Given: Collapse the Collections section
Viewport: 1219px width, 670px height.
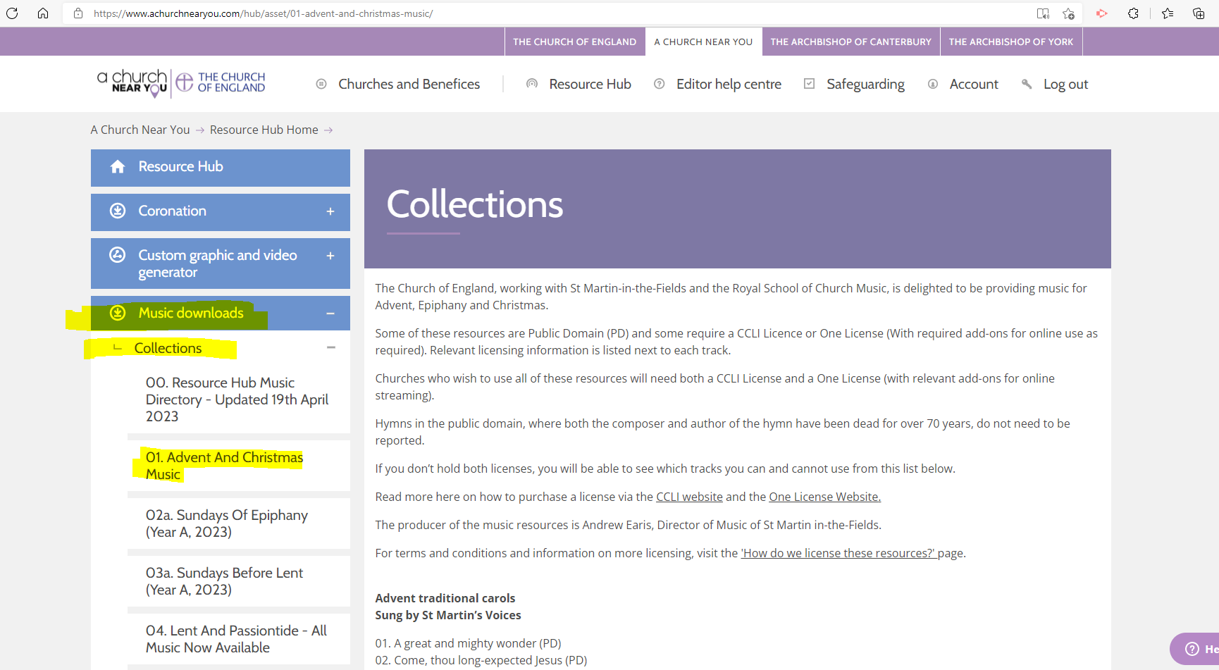Looking at the screenshot, I should coord(330,347).
